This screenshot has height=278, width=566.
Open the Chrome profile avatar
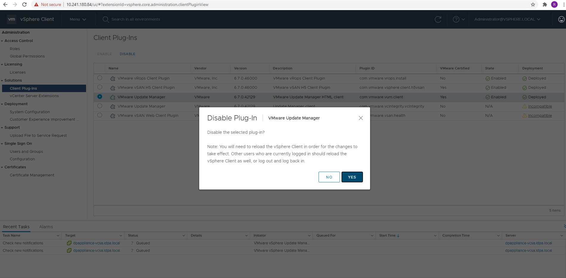click(x=554, y=4)
